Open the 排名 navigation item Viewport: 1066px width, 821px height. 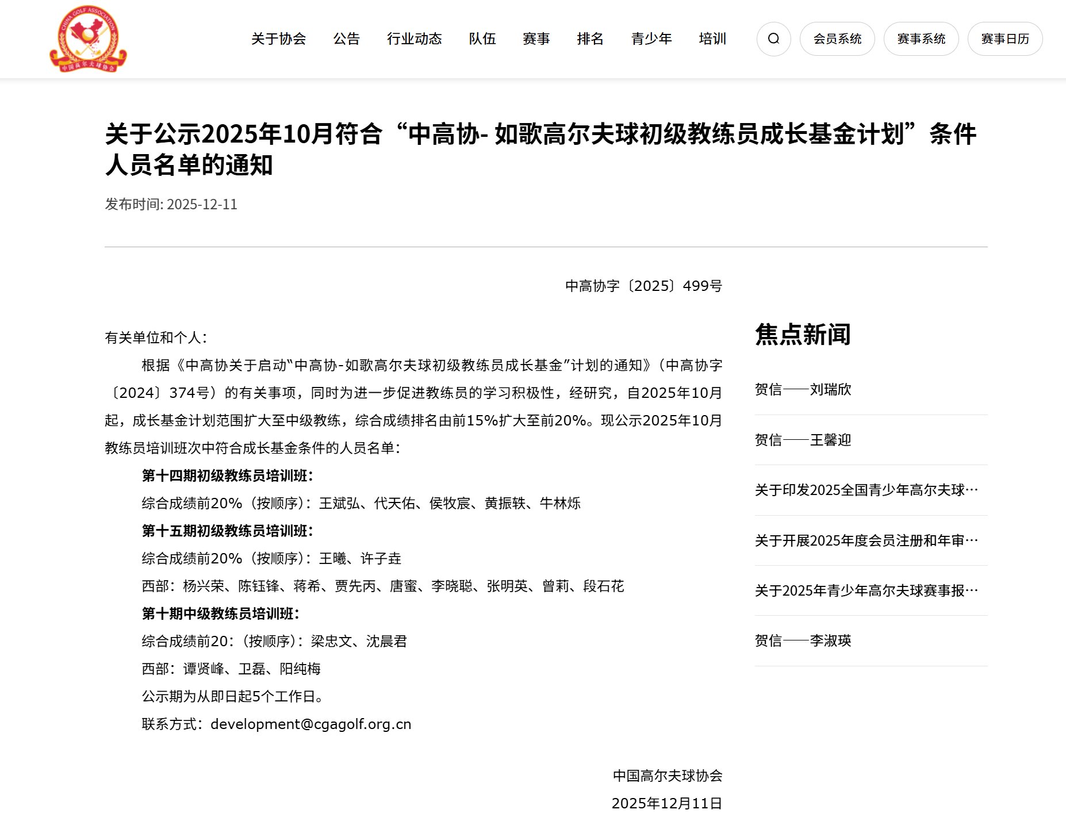click(590, 39)
